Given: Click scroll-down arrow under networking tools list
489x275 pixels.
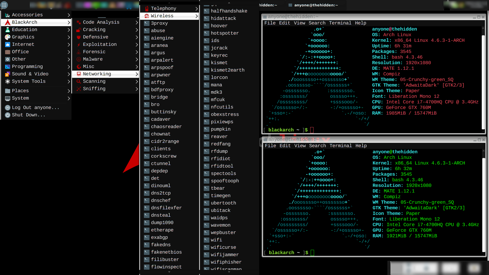Looking at the screenshot, I should [x=169, y=272].
